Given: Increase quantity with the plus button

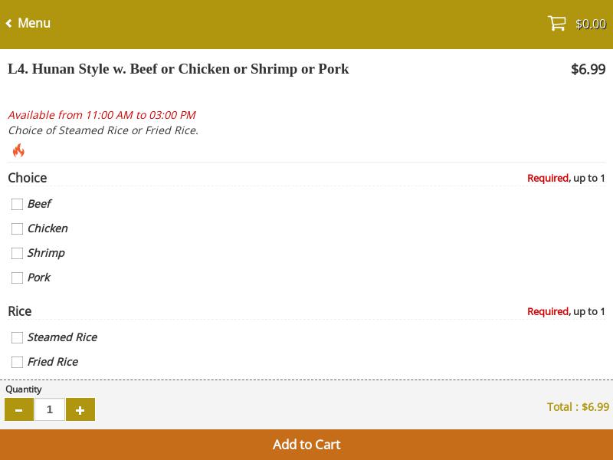Looking at the screenshot, I should 80,409.
